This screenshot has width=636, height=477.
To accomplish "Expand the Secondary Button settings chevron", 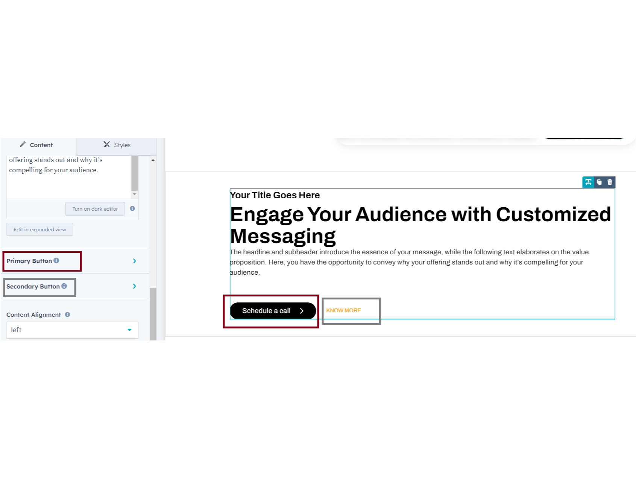I will [x=134, y=286].
